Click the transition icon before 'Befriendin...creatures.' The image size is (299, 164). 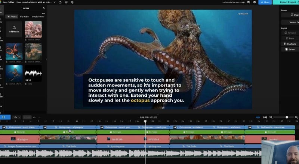250,127
